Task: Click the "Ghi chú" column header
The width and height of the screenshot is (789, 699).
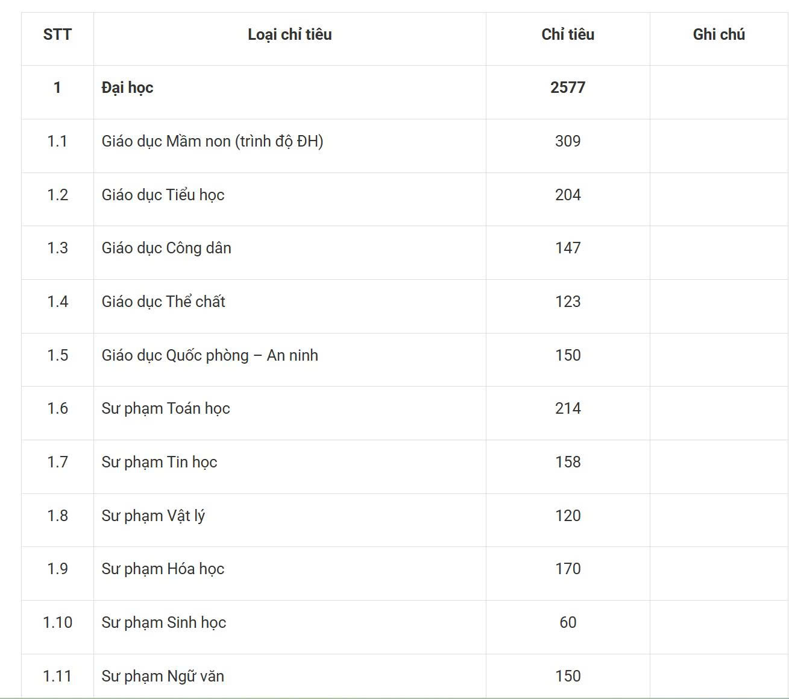Action: pos(718,35)
